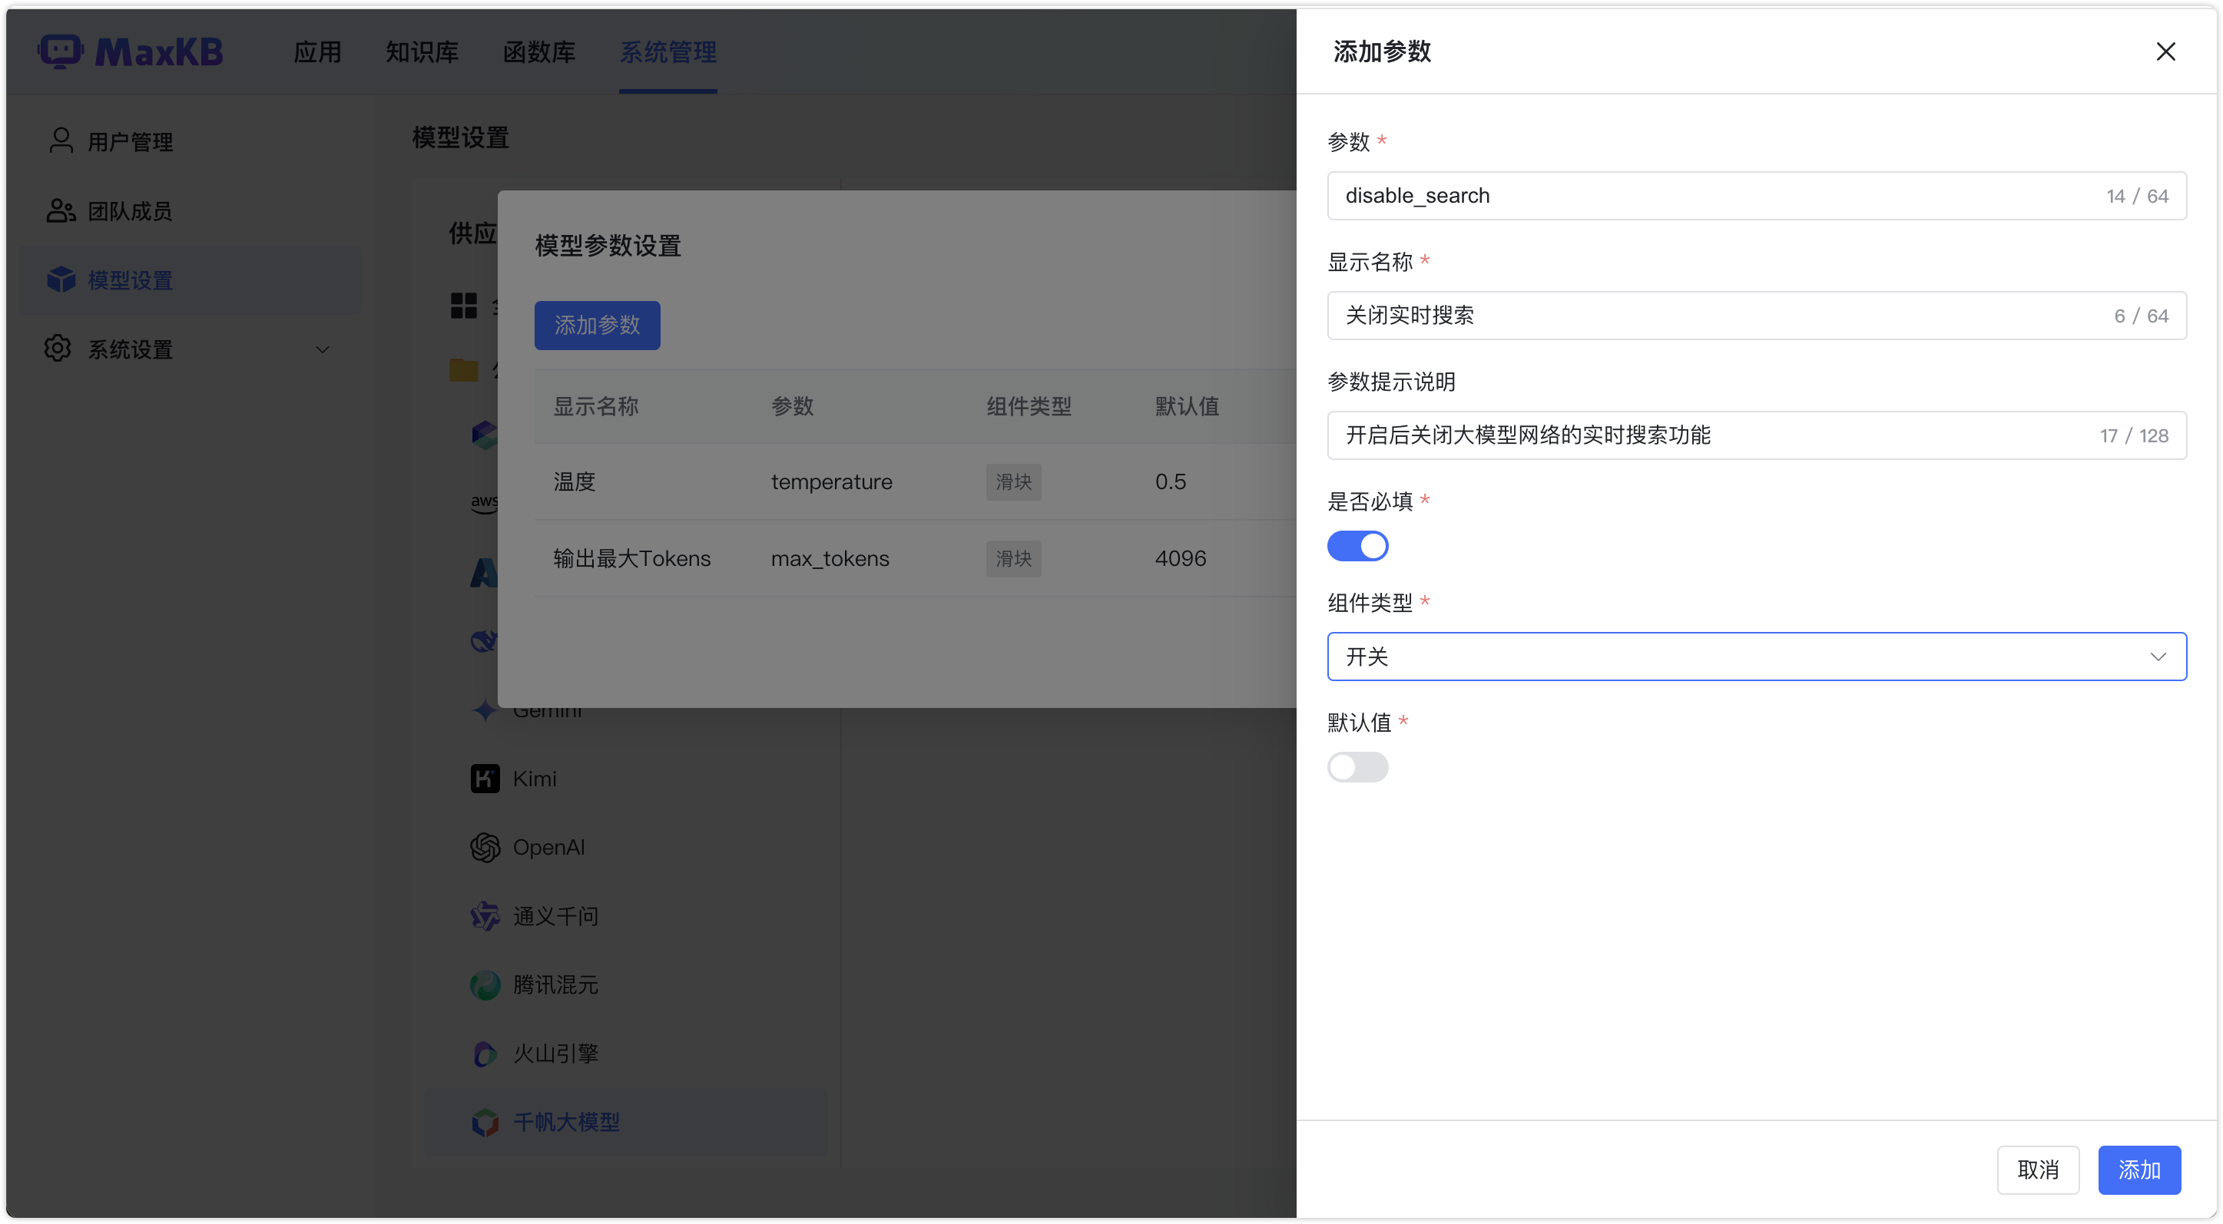Enable the 默认值 toggle
This screenshot has height=1224, width=2223.
(x=1357, y=767)
